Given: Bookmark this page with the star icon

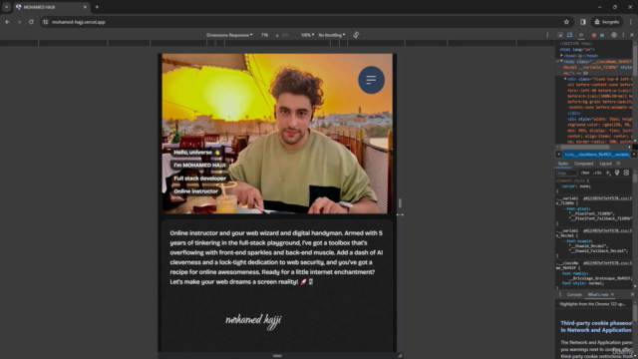Looking at the screenshot, I should pyautogui.click(x=566, y=22).
